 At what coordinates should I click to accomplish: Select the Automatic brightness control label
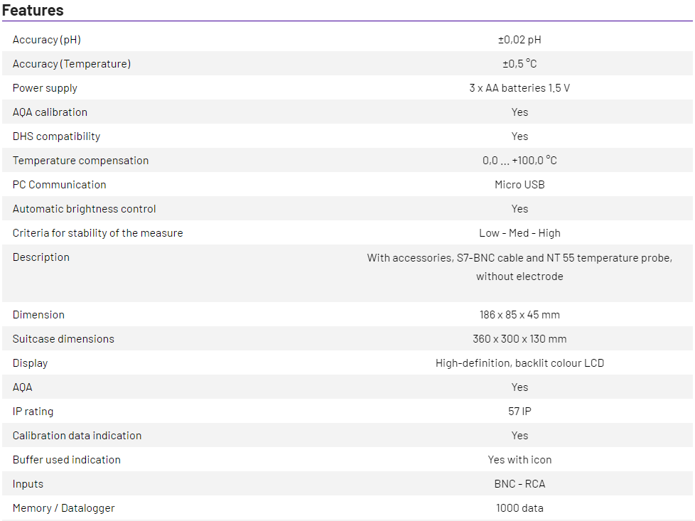click(84, 209)
